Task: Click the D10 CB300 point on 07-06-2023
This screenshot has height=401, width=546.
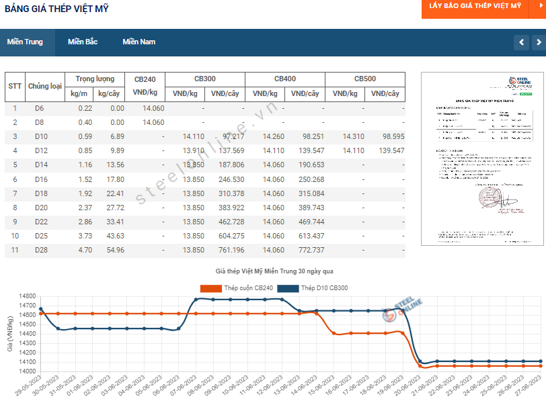Action: pyautogui.click(x=196, y=300)
